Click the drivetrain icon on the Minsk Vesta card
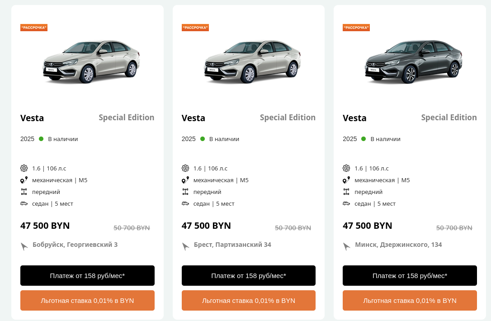Image resolution: width=491 pixels, height=321 pixels. pyautogui.click(x=346, y=192)
